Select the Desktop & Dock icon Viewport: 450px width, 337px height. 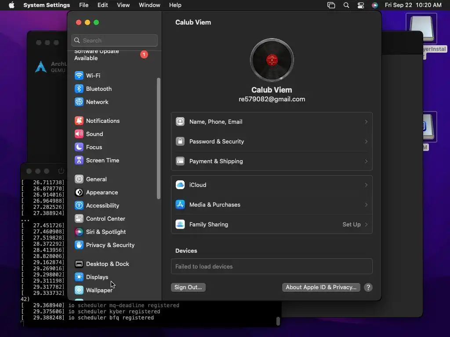click(79, 264)
